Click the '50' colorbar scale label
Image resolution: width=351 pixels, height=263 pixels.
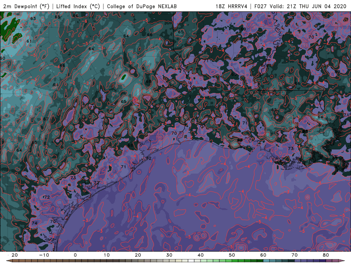(x=232, y=255)
